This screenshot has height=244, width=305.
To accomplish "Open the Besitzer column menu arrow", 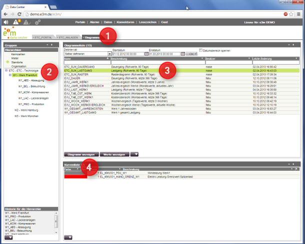I will pyautogui.click(x=249, y=58).
